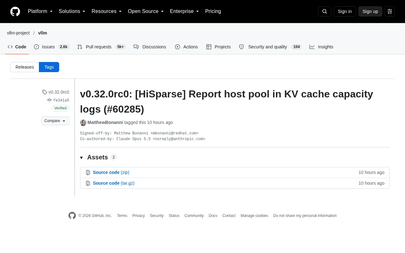405x253 pixels.
Task: Open the vllm repository link
Action: (43, 33)
